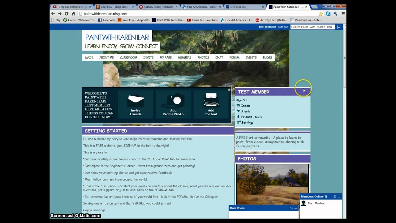396x223 pixels.
Task: Click the Invite link beside Friends
Action: pyautogui.click(x=258, y=117)
